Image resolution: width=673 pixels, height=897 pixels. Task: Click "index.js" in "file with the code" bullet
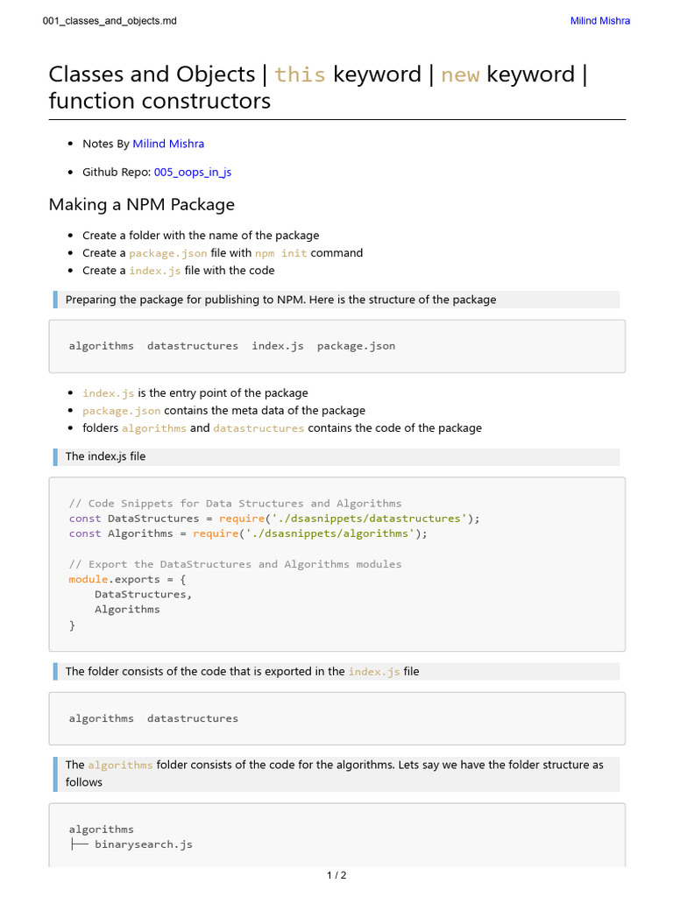pos(155,271)
